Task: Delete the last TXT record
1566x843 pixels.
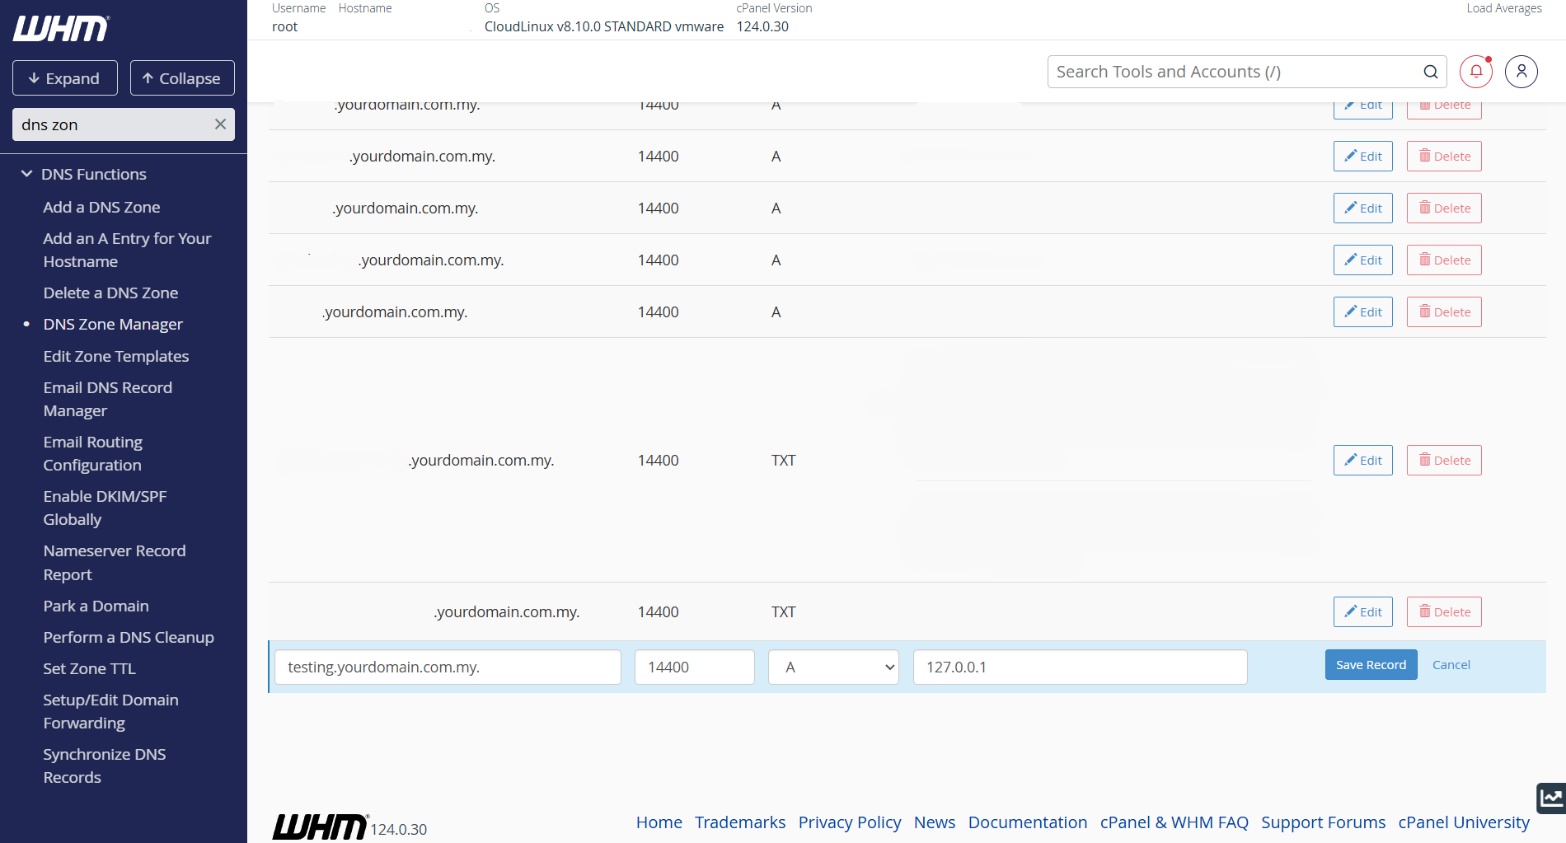Action: pos(1444,612)
